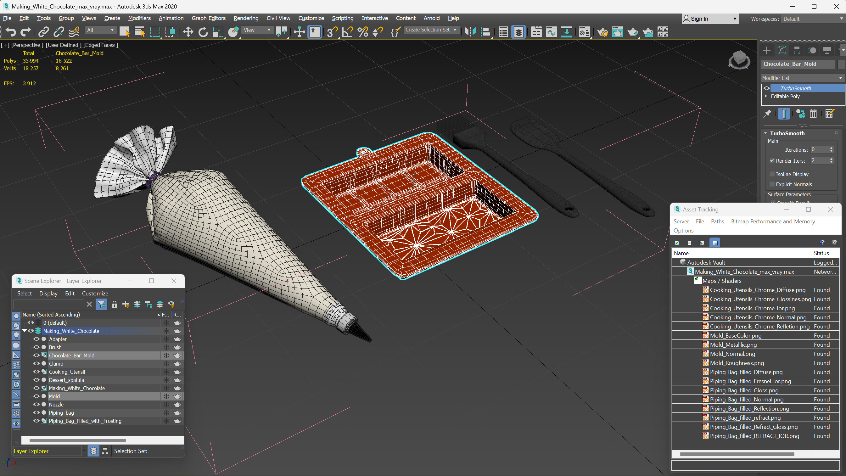
Task: Click the Iterations spinner arrows
Action: pos(831,149)
